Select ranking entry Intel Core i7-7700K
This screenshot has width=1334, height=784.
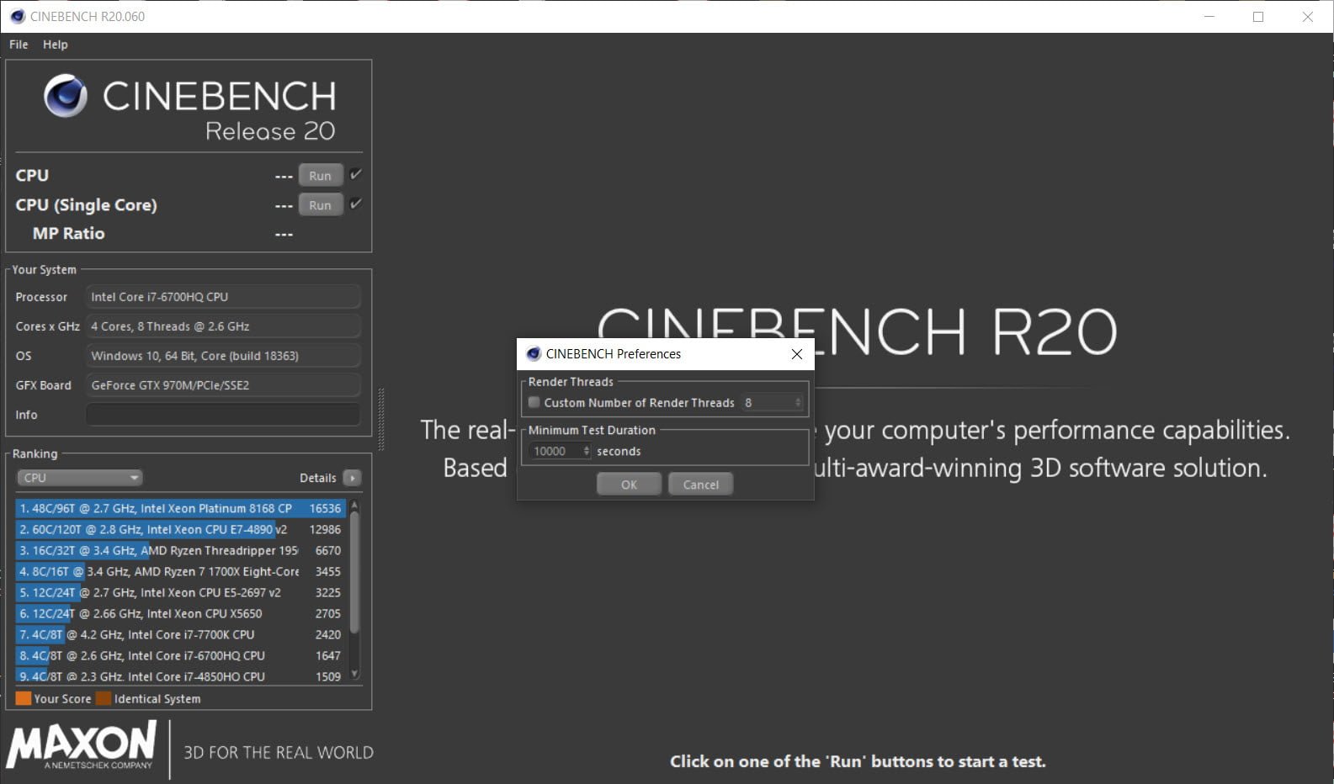coord(180,635)
